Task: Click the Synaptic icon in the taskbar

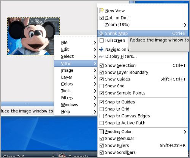Action: [x=62, y=155]
